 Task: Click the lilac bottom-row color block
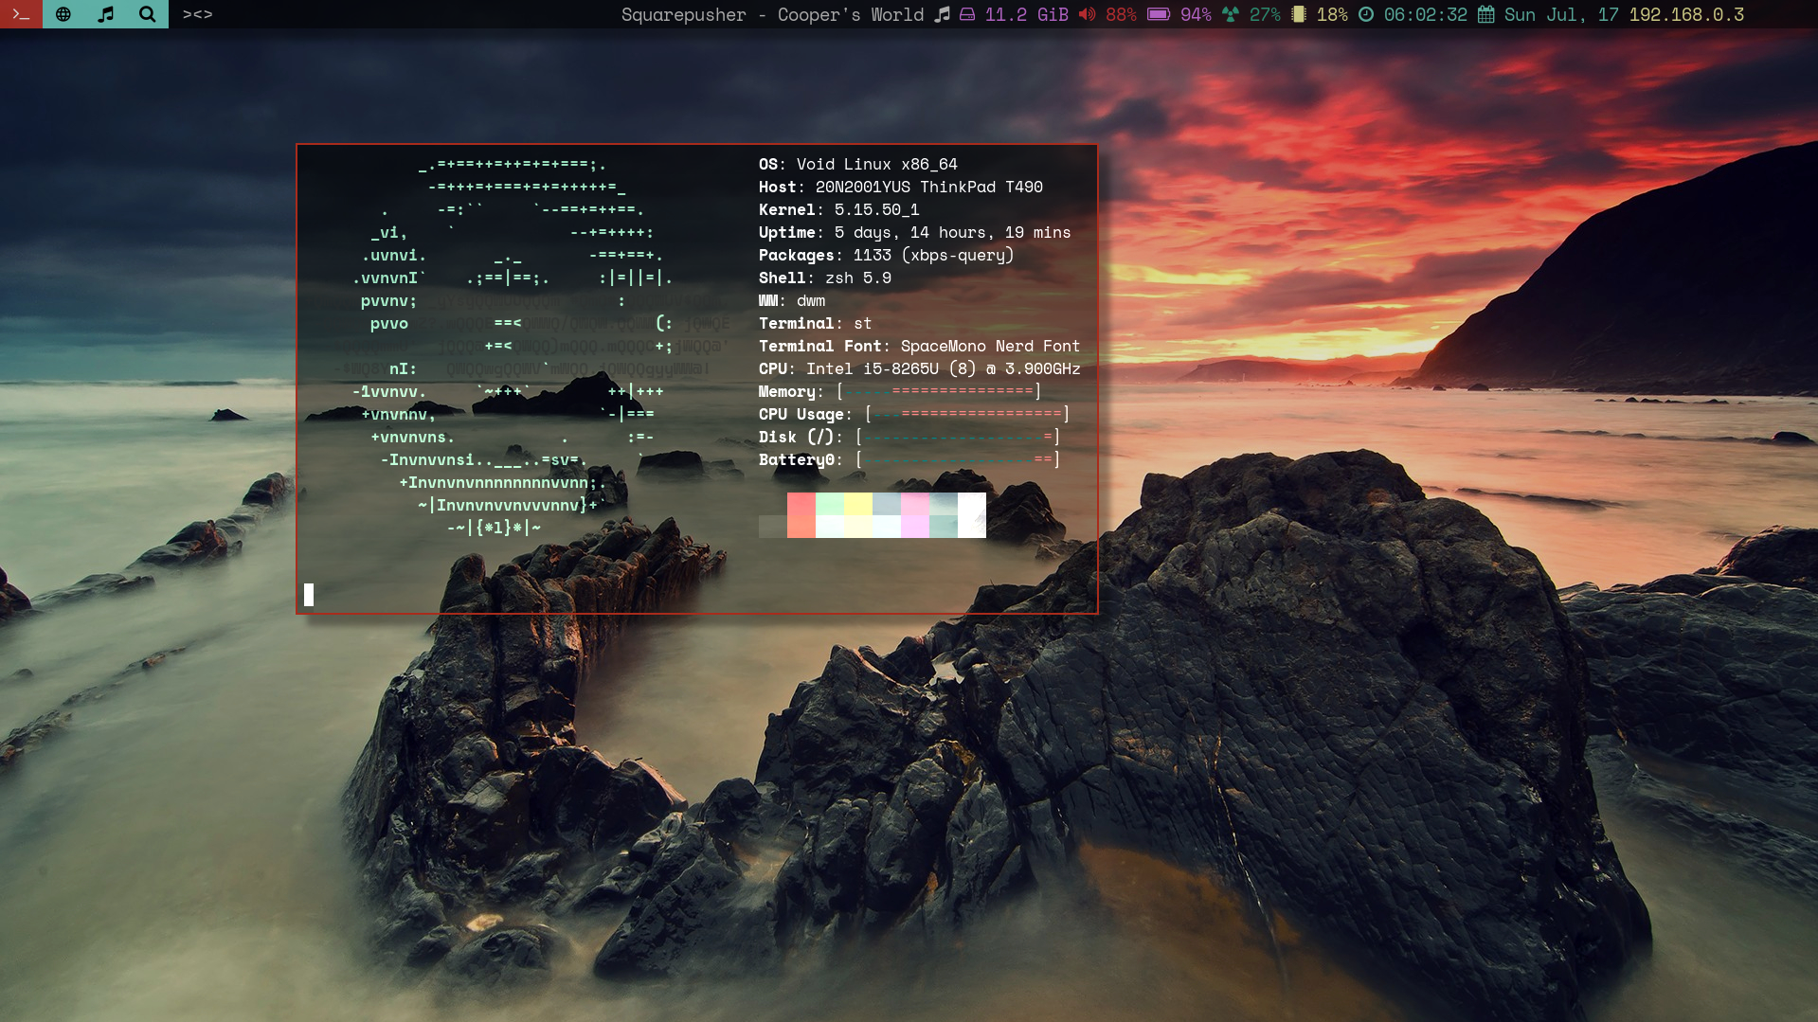(915, 527)
